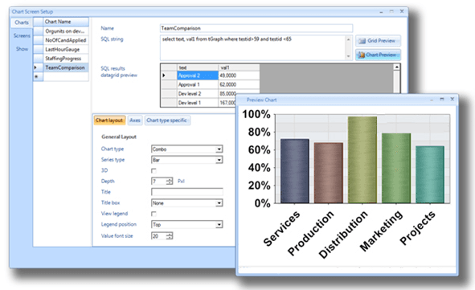Click the datagrid preview scroll-up arrow
The height and width of the screenshot is (290, 475).
tap(396, 67)
